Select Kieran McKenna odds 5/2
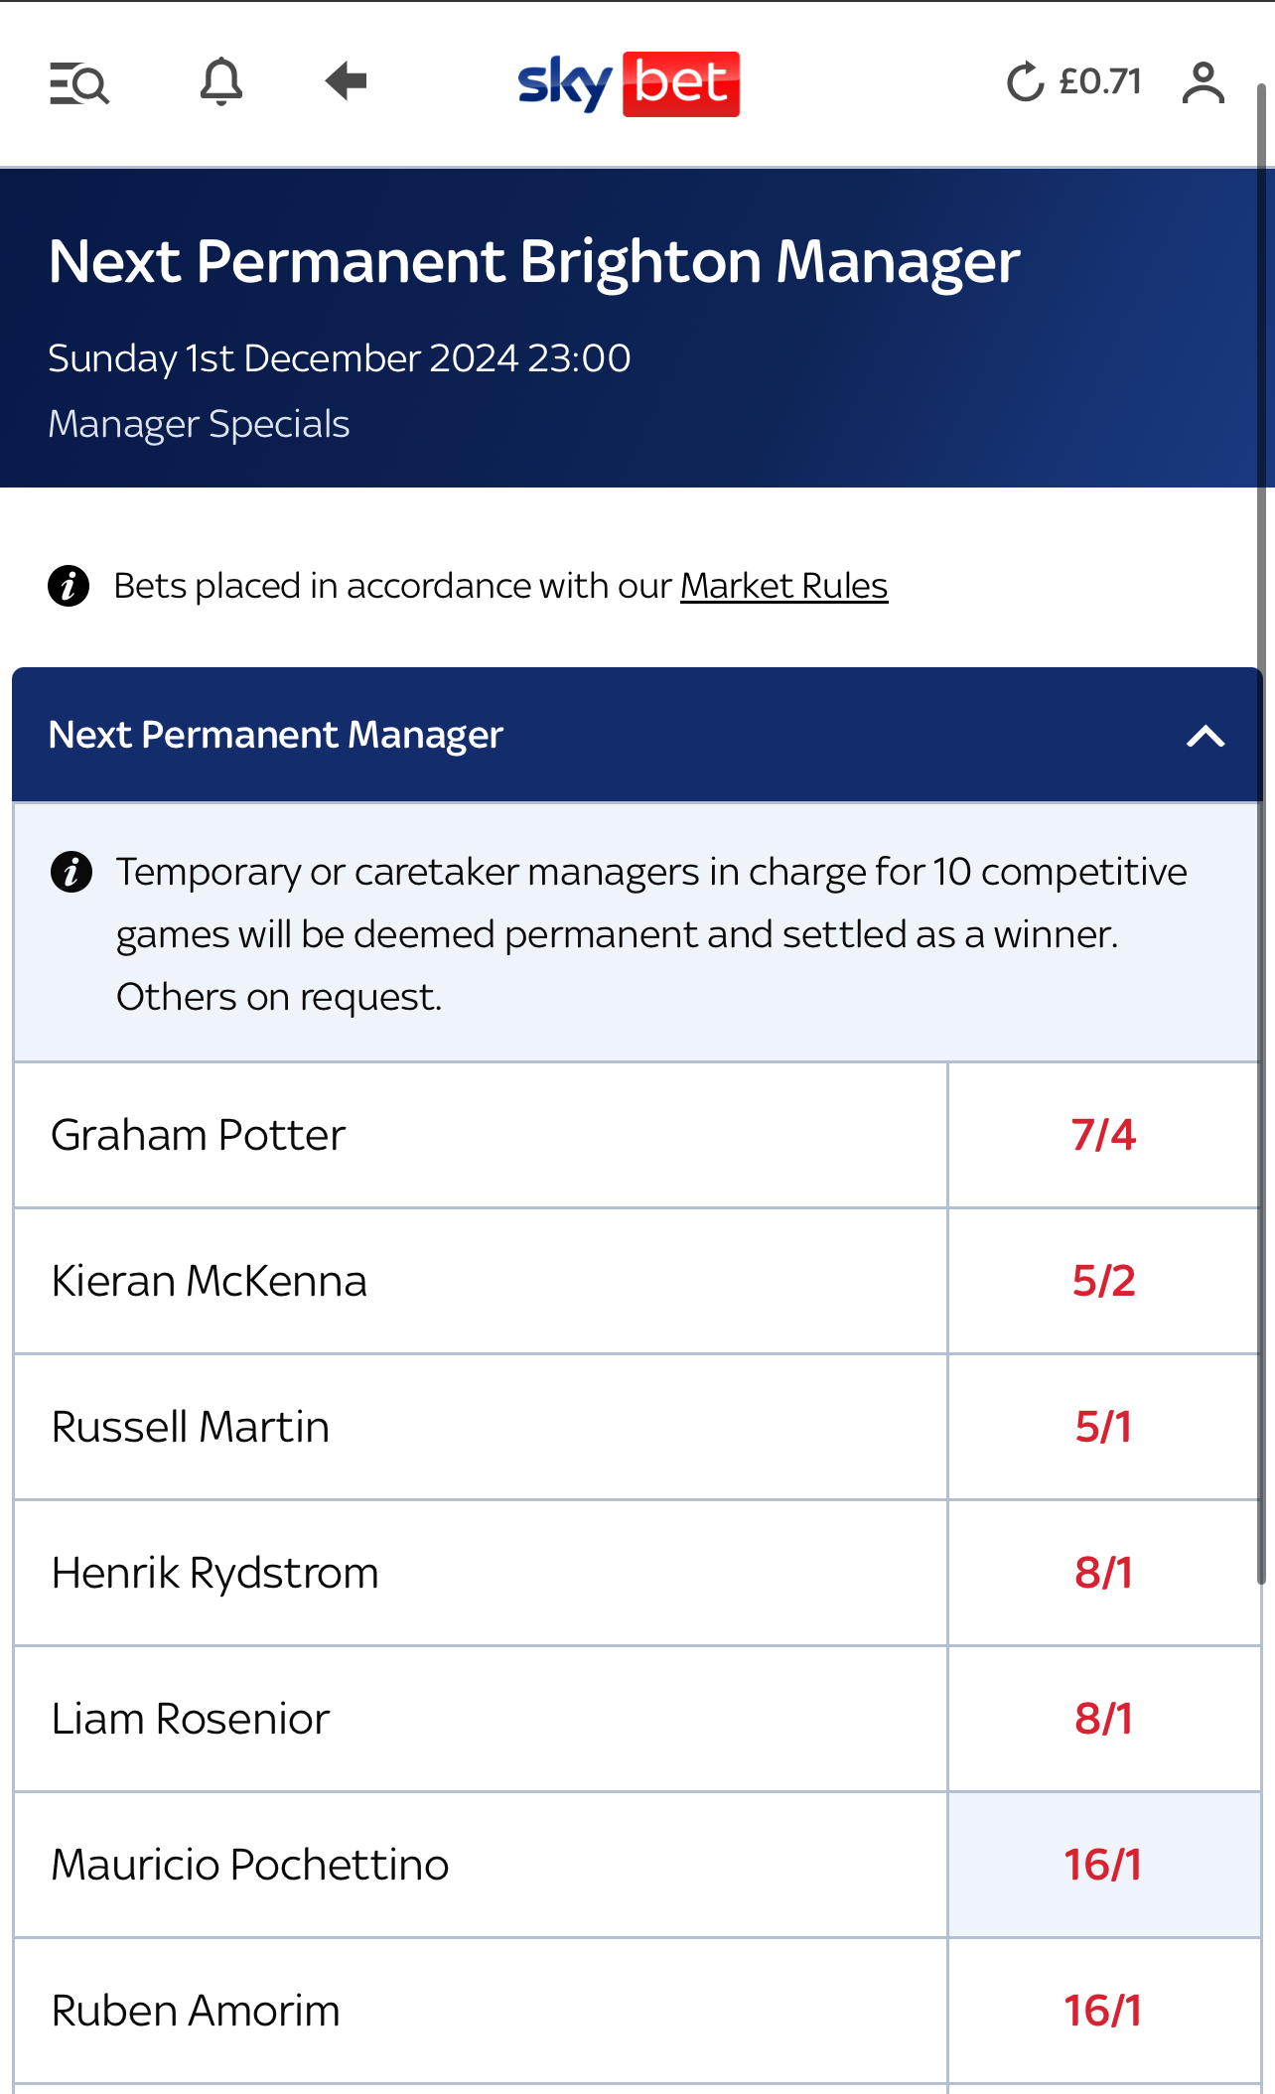Image resolution: width=1275 pixels, height=2094 pixels. pyautogui.click(x=1103, y=1281)
